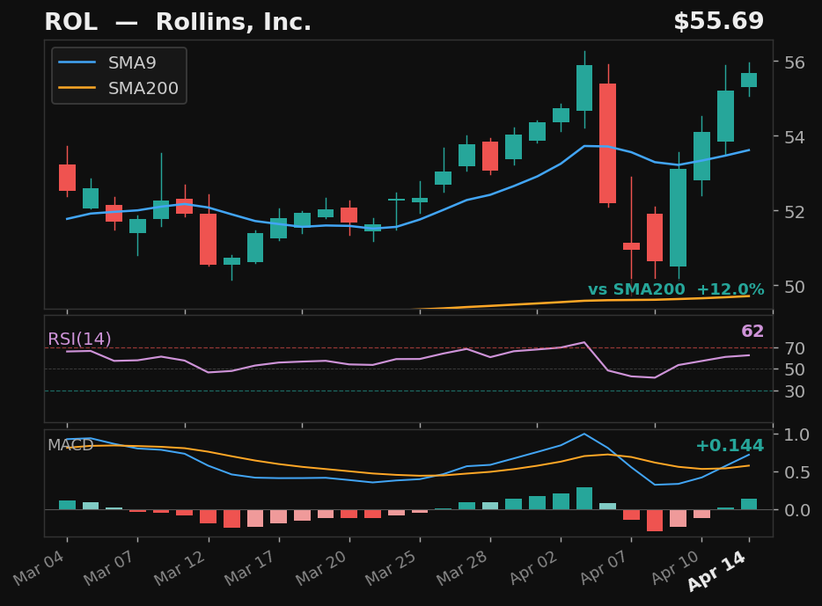822x606 pixels.
Task: Click the Apr 02 date label
Action: [533, 568]
